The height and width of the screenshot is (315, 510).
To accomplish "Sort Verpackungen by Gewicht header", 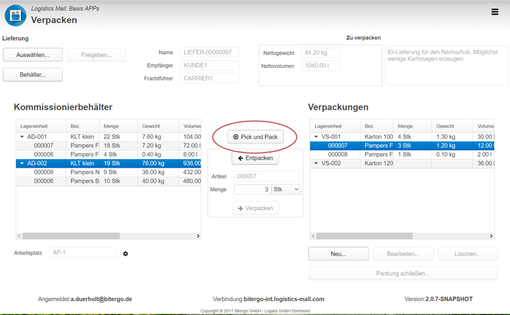I will [x=452, y=126].
